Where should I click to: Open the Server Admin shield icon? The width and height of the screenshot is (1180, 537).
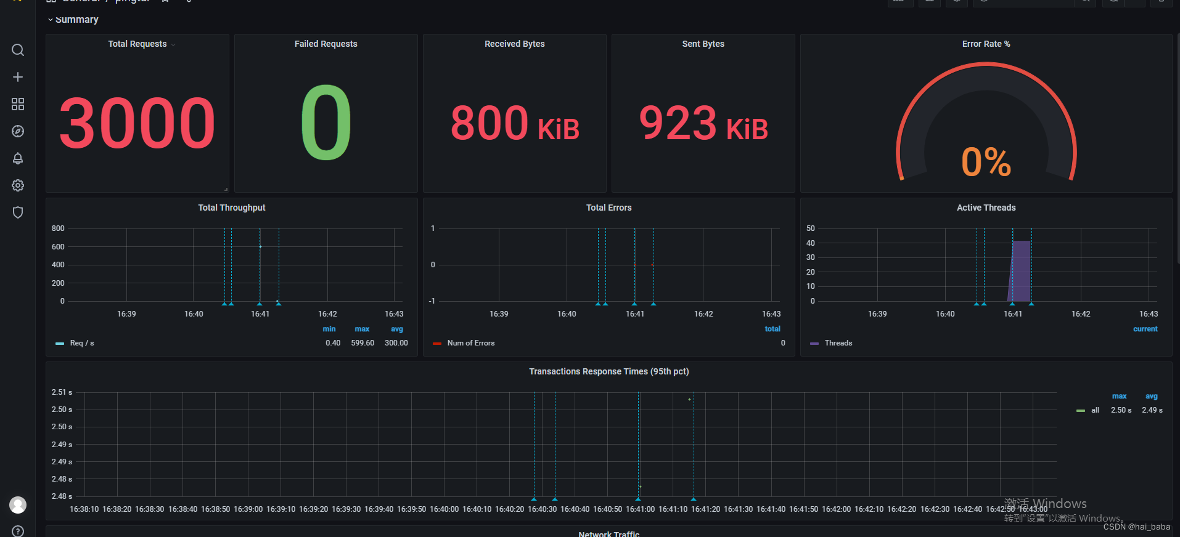coord(18,212)
